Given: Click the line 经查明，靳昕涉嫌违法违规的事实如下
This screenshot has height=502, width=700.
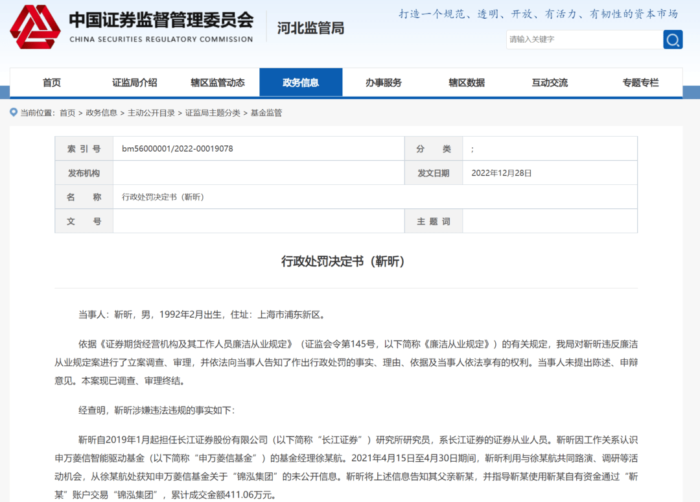Looking at the screenshot, I should pyautogui.click(x=157, y=411).
